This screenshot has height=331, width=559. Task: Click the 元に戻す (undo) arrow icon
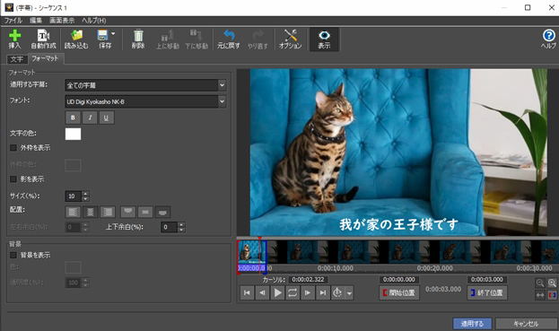point(229,35)
